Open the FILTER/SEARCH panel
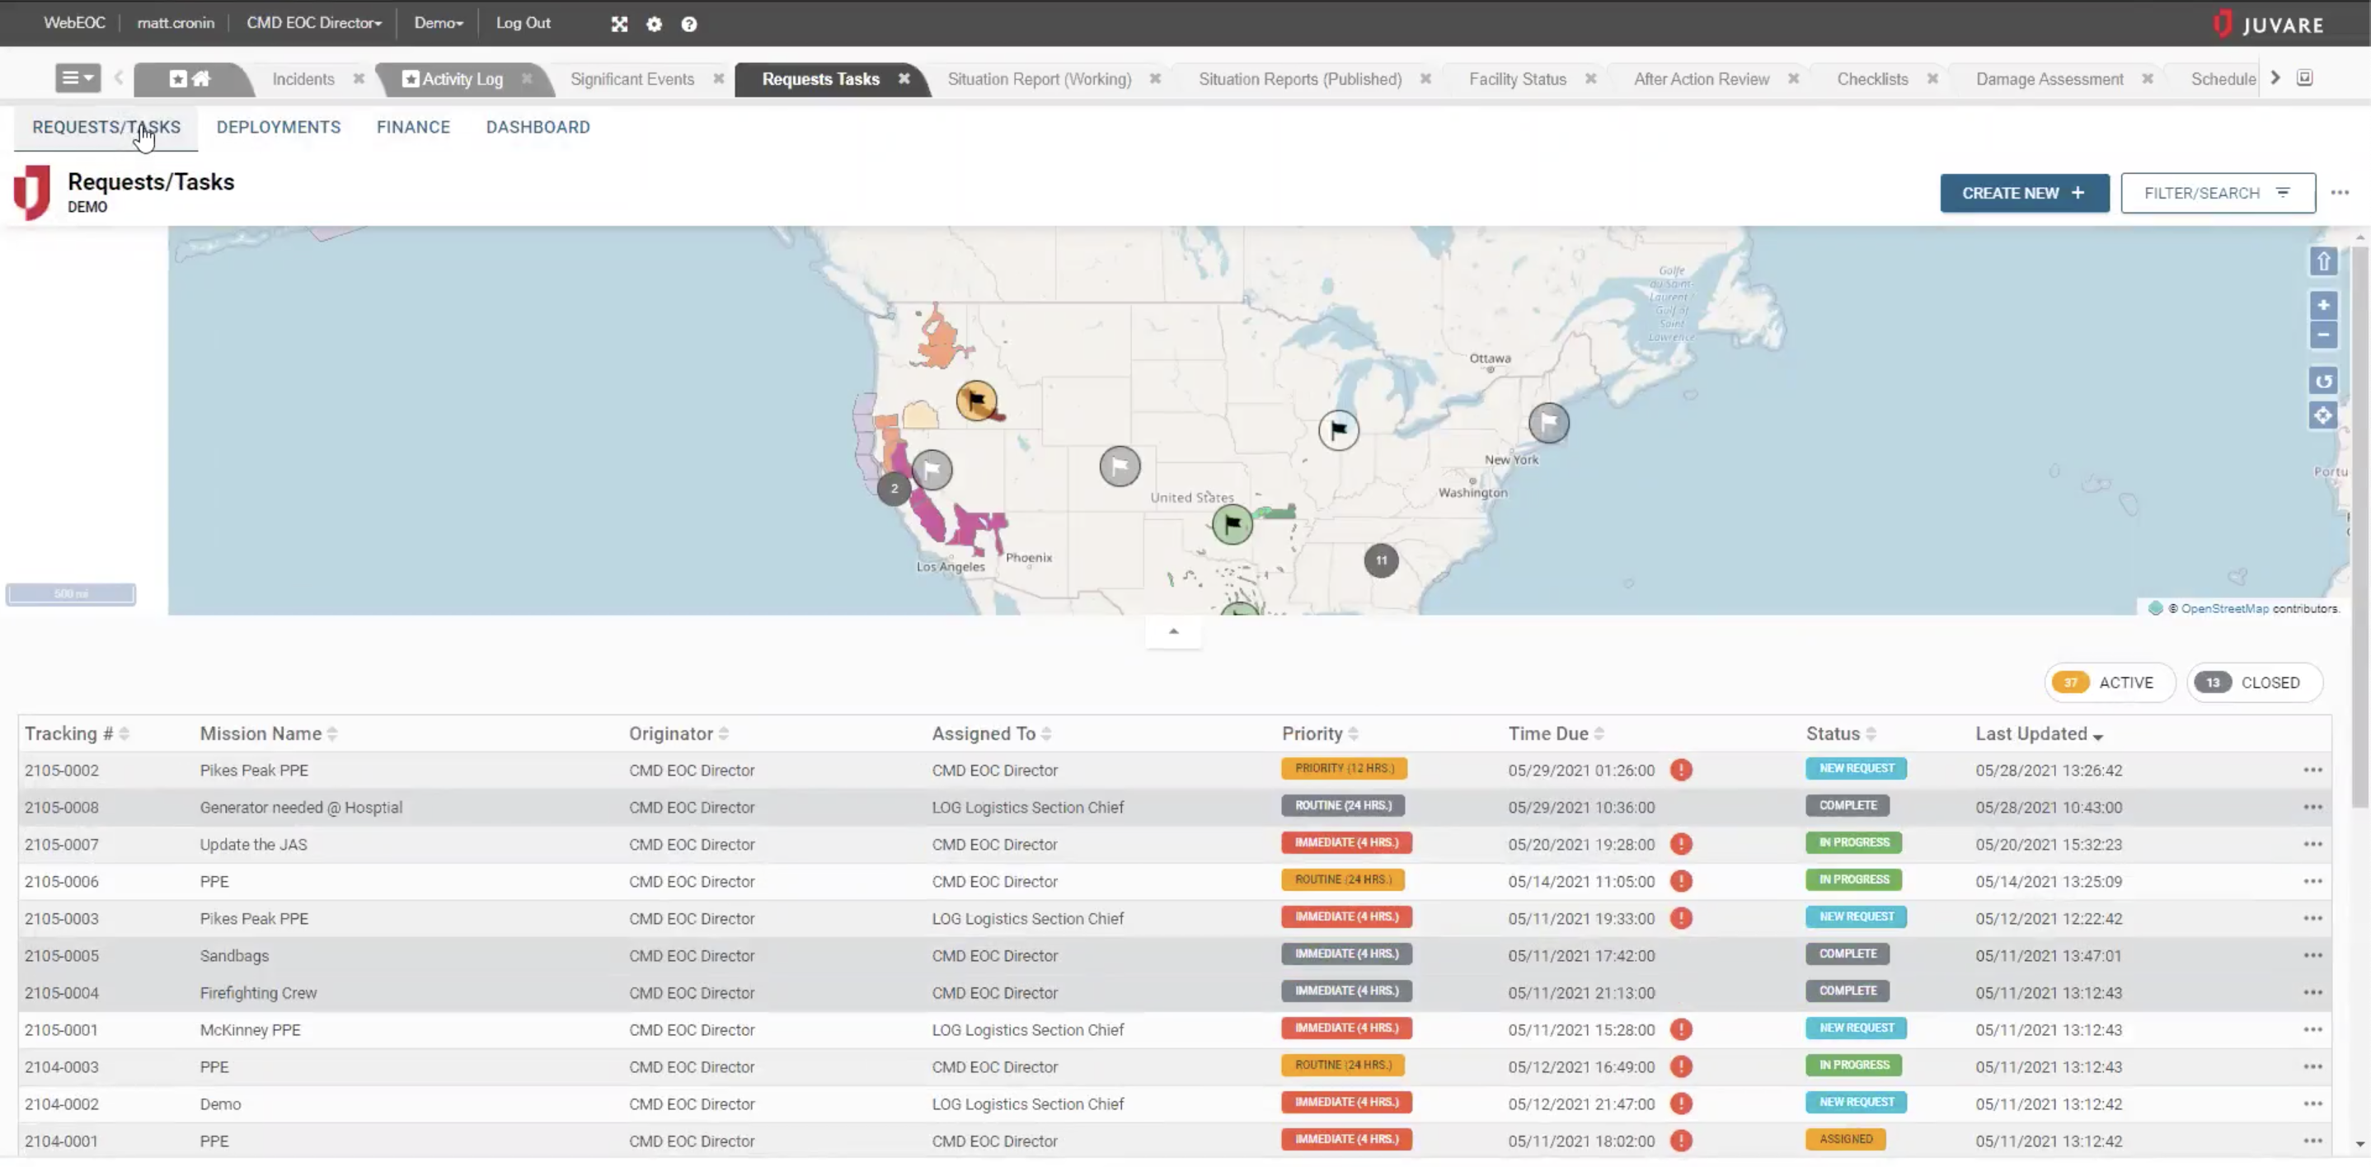Screen dimensions: 2371x1167 click(x=2218, y=192)
